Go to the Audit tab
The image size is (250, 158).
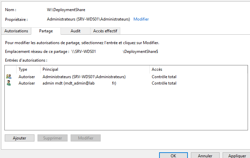[x=75, y=31]
